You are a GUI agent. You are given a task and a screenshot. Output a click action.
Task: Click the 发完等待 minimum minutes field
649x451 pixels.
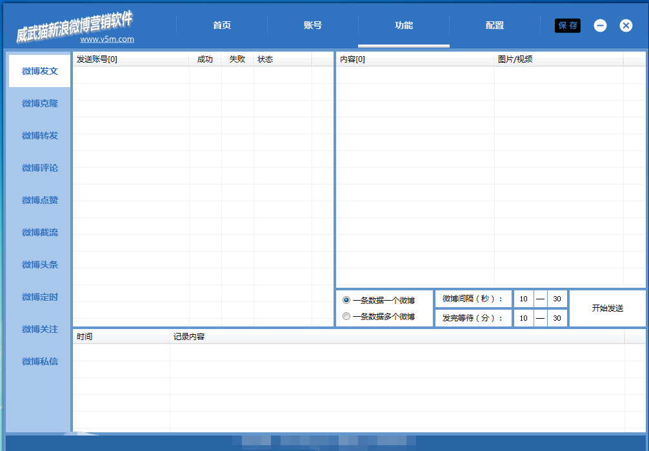pos(524,318)
